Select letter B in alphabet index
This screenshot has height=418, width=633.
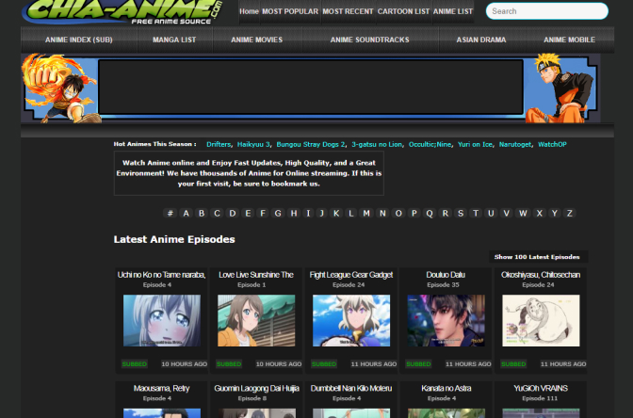(x=202, y=213)
